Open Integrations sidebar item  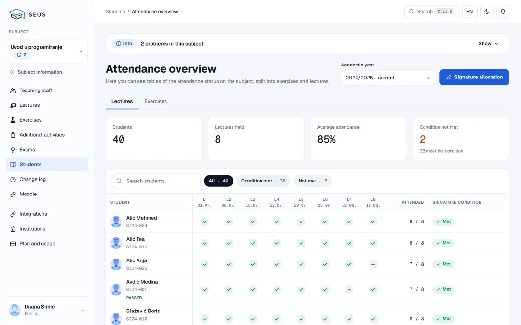[x=47, y=214]
